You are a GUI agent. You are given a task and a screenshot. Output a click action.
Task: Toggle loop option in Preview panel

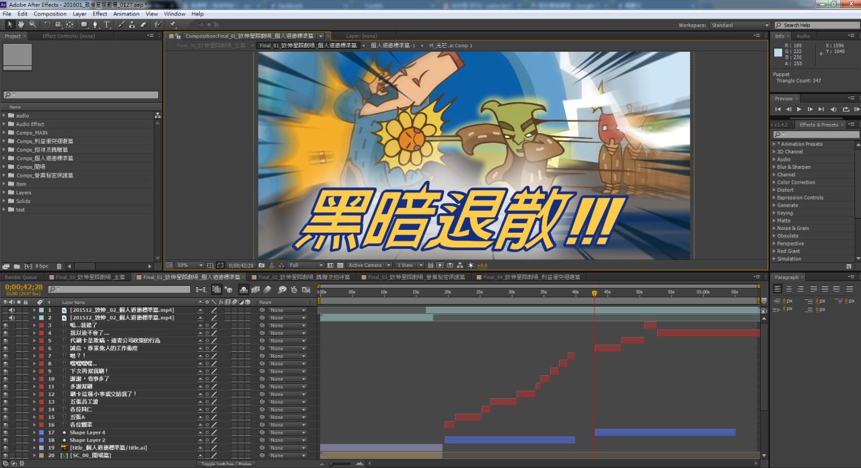tap(846, 109)
